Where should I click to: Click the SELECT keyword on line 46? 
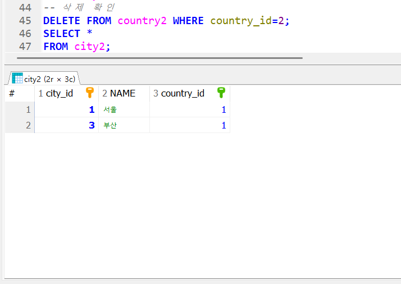(x=62, y=34)
